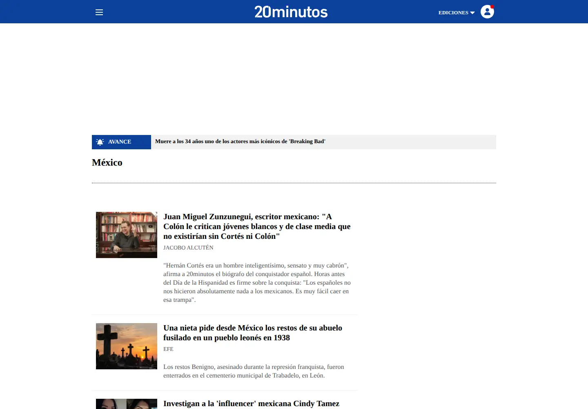Screen dimensions: 588x409
Task: Click the AVANCE label
Action: coord(120,142)
